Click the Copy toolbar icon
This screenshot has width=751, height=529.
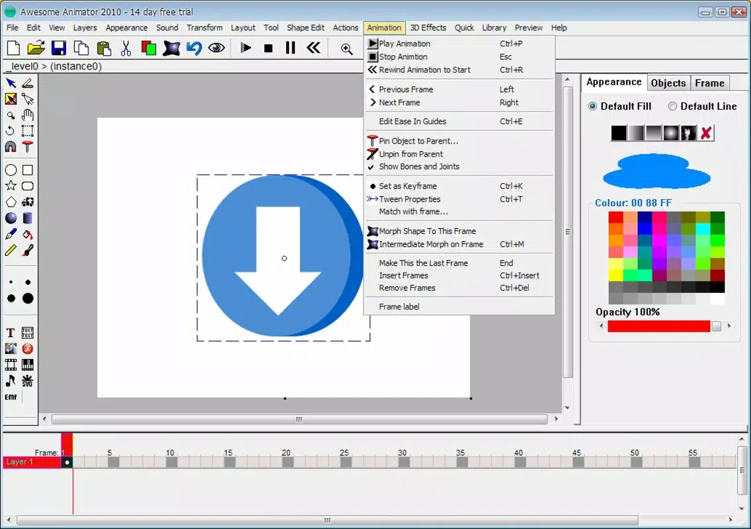81,48
